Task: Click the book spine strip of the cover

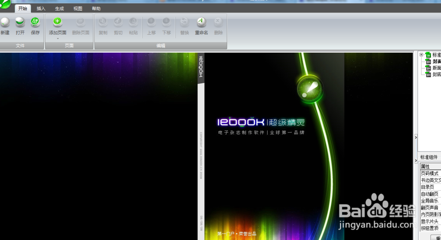Action: point(201,146)
